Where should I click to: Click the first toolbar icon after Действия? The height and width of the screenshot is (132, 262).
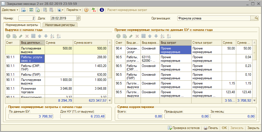[24, 10]
